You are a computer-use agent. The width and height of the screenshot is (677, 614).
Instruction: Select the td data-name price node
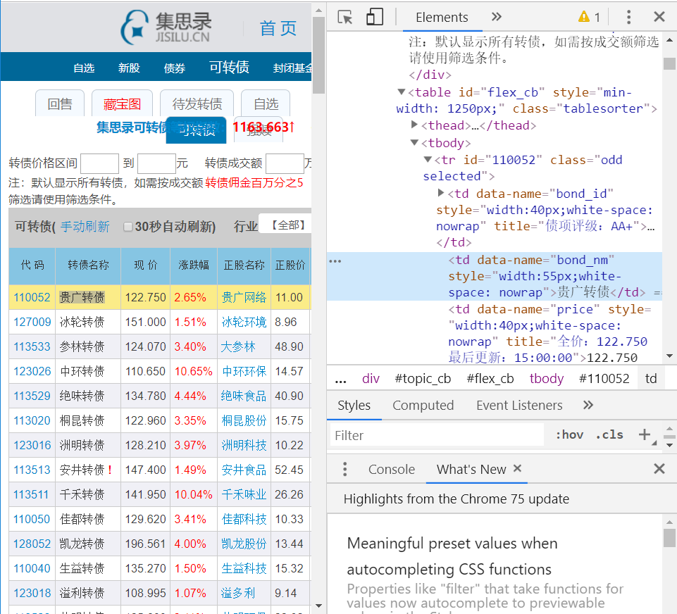coord(548,334)
